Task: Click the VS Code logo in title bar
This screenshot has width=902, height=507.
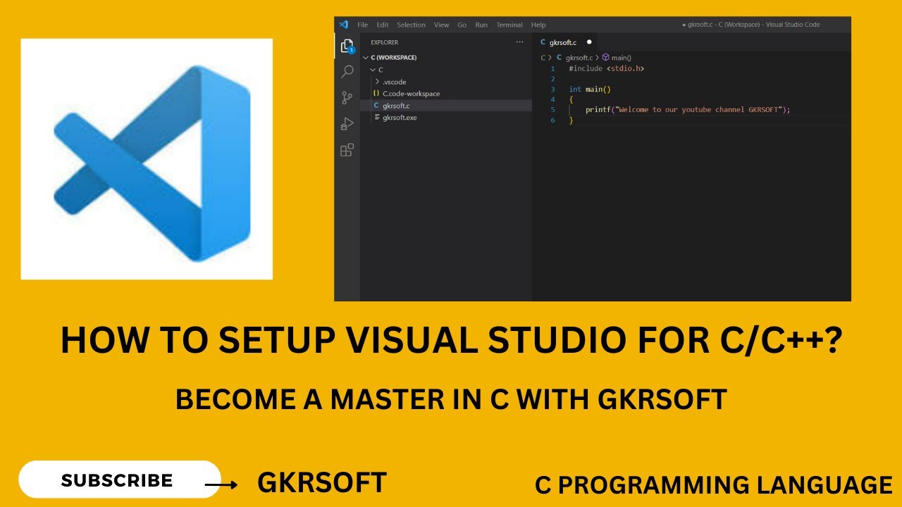Action: coord(344,25)
